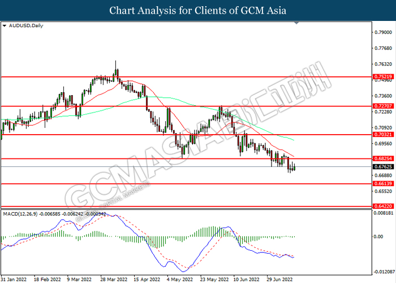The image size is (396, 283).
Task: Click the 28 Mar 2022 date label
Action: [114, 280]
